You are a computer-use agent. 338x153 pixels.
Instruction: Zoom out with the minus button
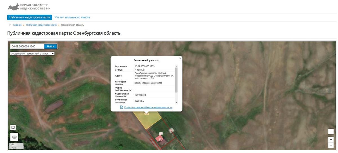tap(331, 145)
